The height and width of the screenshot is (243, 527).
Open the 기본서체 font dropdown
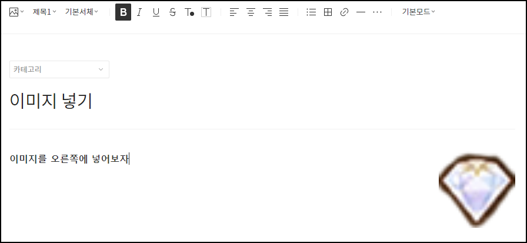pyautogui.click(x=82, y=12)
